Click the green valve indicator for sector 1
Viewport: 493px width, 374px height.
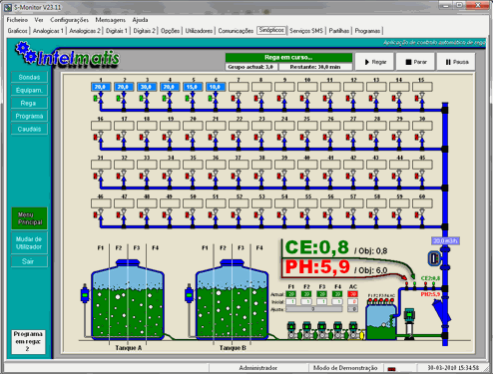click(x=96, y=98)
